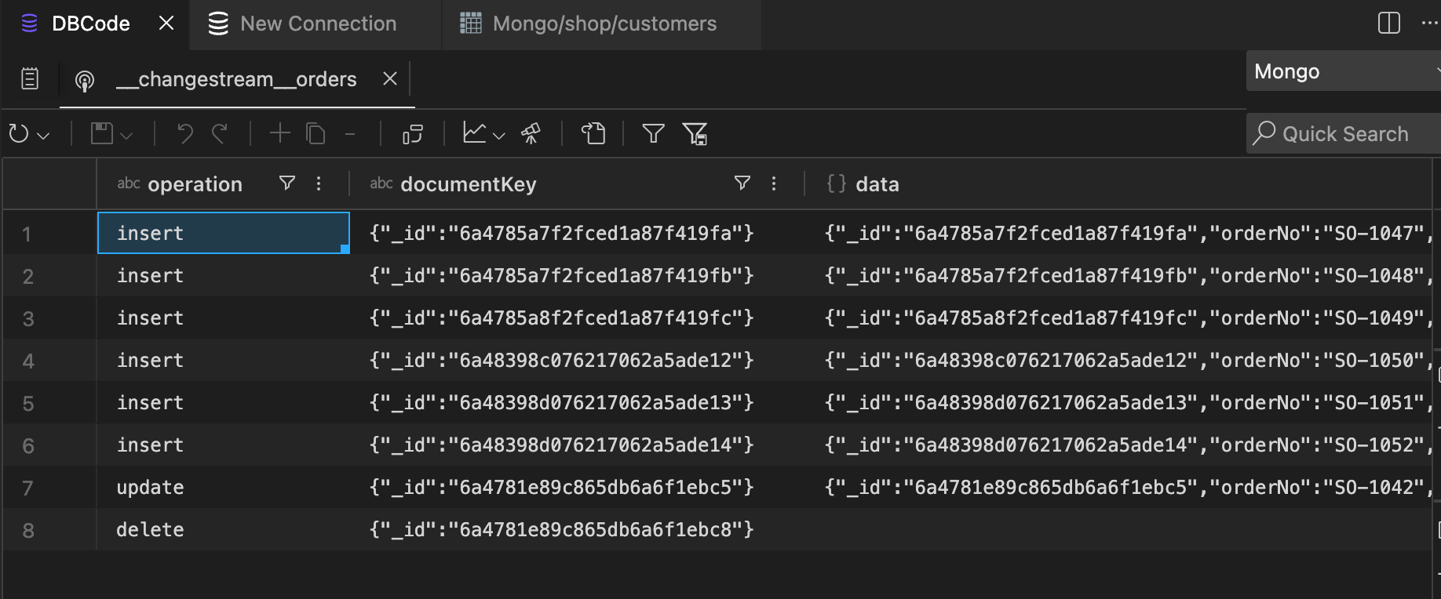Duplicate the selected row with copy icon

316,133
